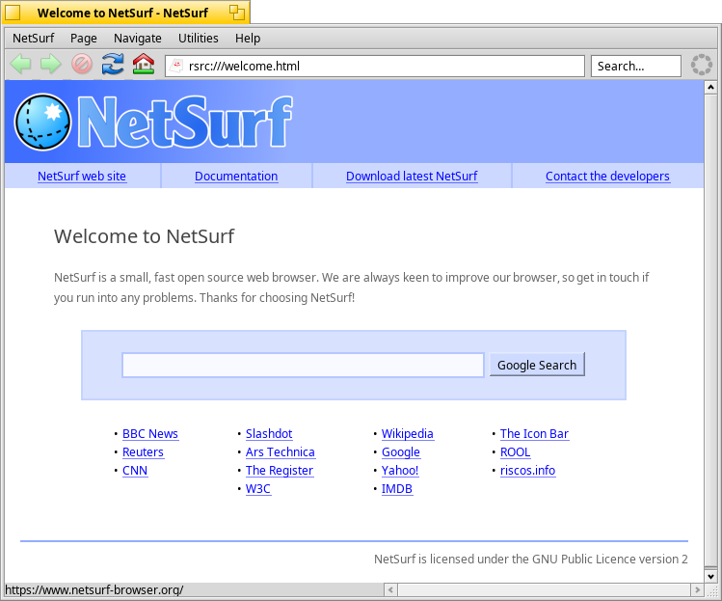Click the page favicon in URL bar
The image size is (722, 601).
click(x=175, y=66)
